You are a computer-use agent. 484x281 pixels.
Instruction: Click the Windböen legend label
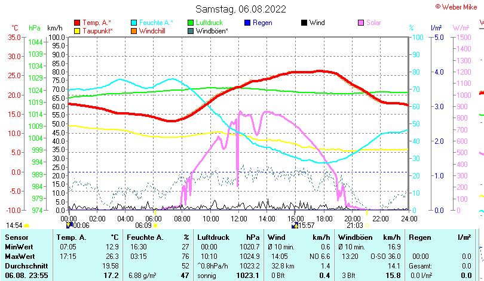tap(212, 30)
